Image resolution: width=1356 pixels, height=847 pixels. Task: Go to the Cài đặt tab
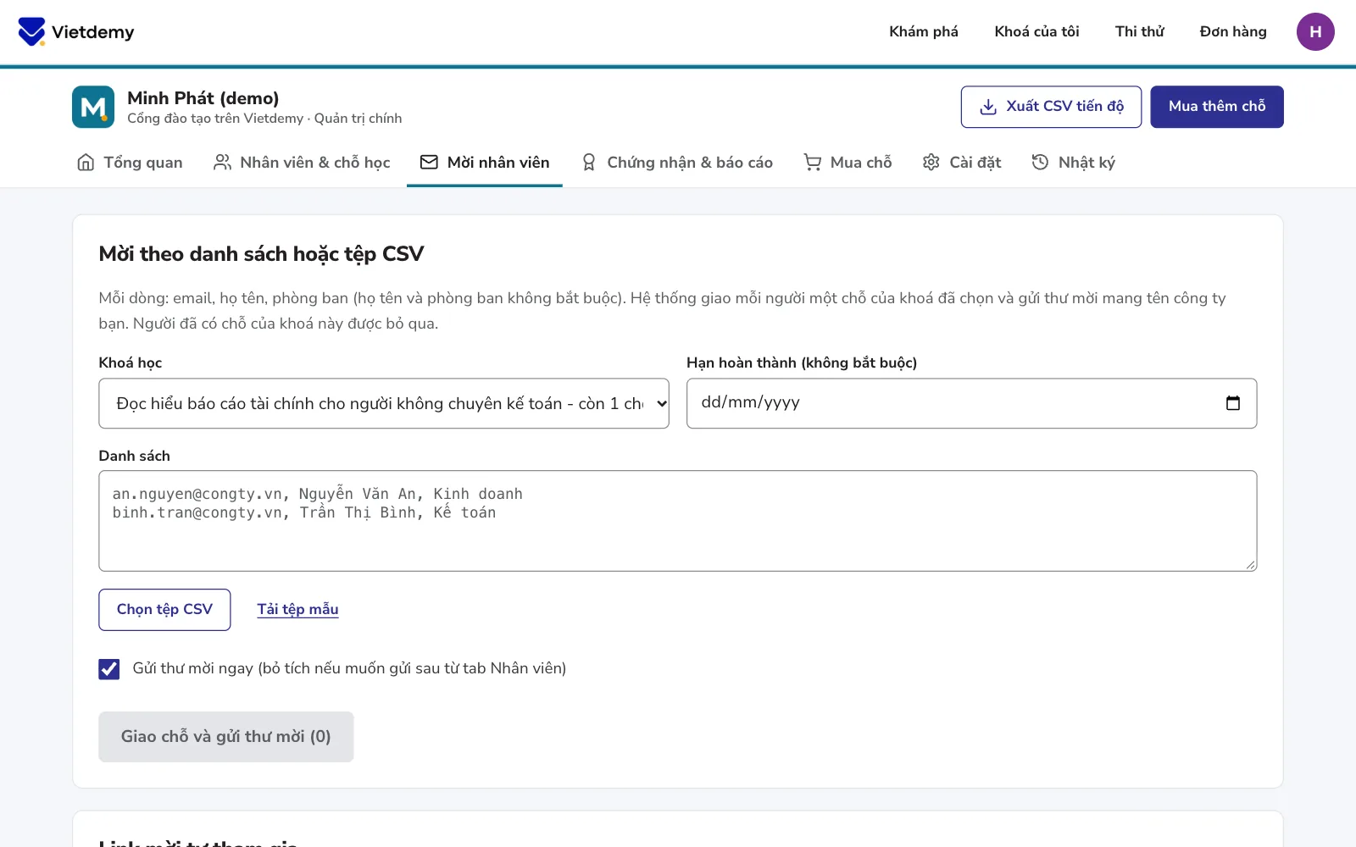pyautogui.click(x=962, y=163)
